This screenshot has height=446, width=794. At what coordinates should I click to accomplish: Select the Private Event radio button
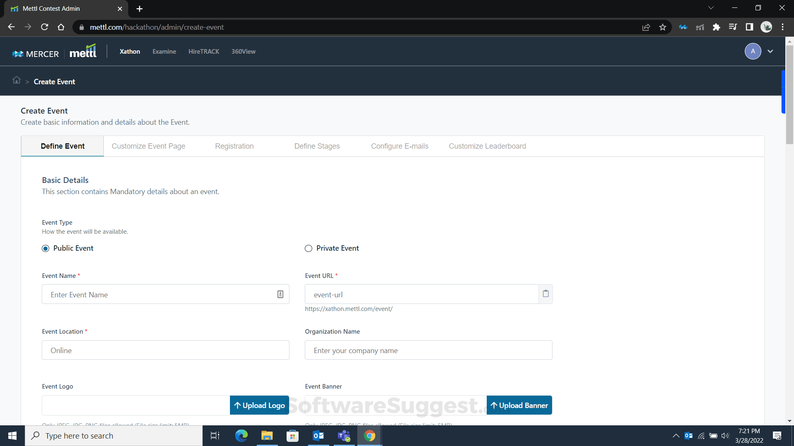(x=309, y=248)
